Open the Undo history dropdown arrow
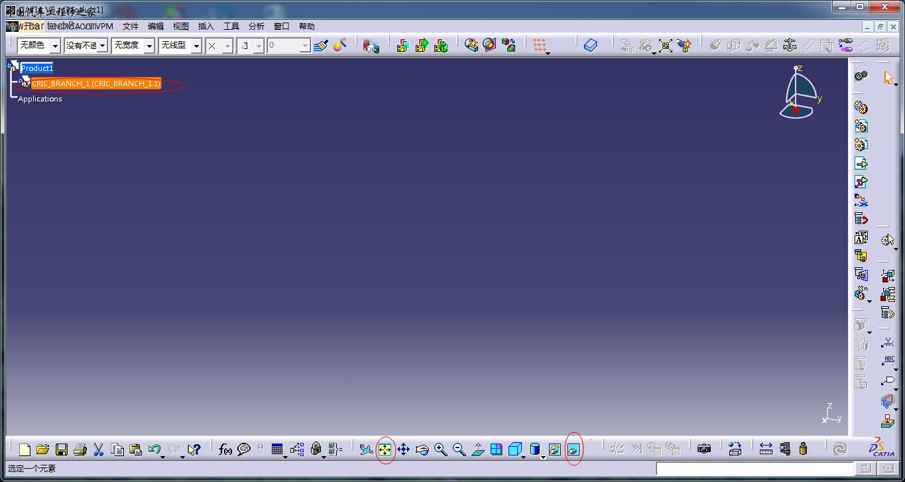The height and width of the screenshot is (482, 905). tap(163, 457)
